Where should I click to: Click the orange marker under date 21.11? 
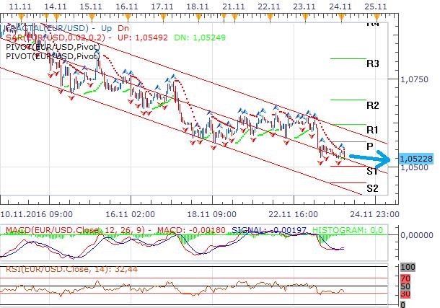(x=232, y=15)
